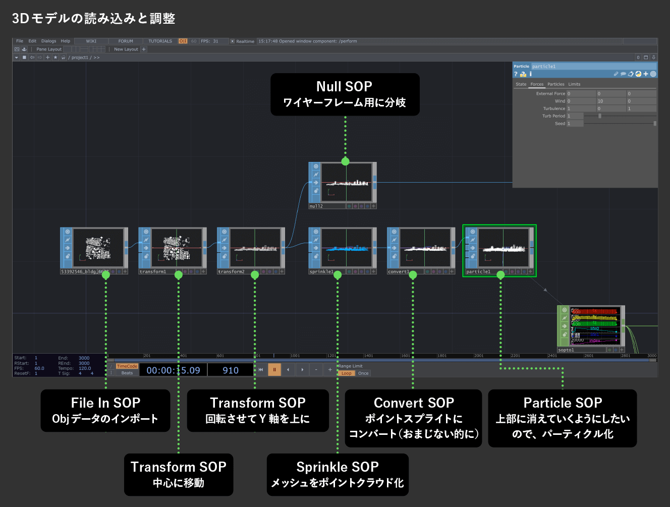Image resolution: width=670 pixels, height=507 pixels.
Task: Open the Edit menu
Action: click(32, 41)
